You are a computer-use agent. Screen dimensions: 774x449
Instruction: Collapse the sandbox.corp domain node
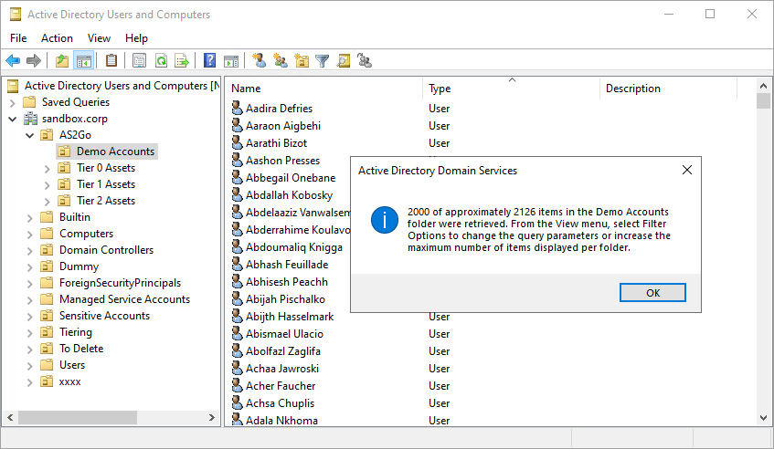click(13, 119)
